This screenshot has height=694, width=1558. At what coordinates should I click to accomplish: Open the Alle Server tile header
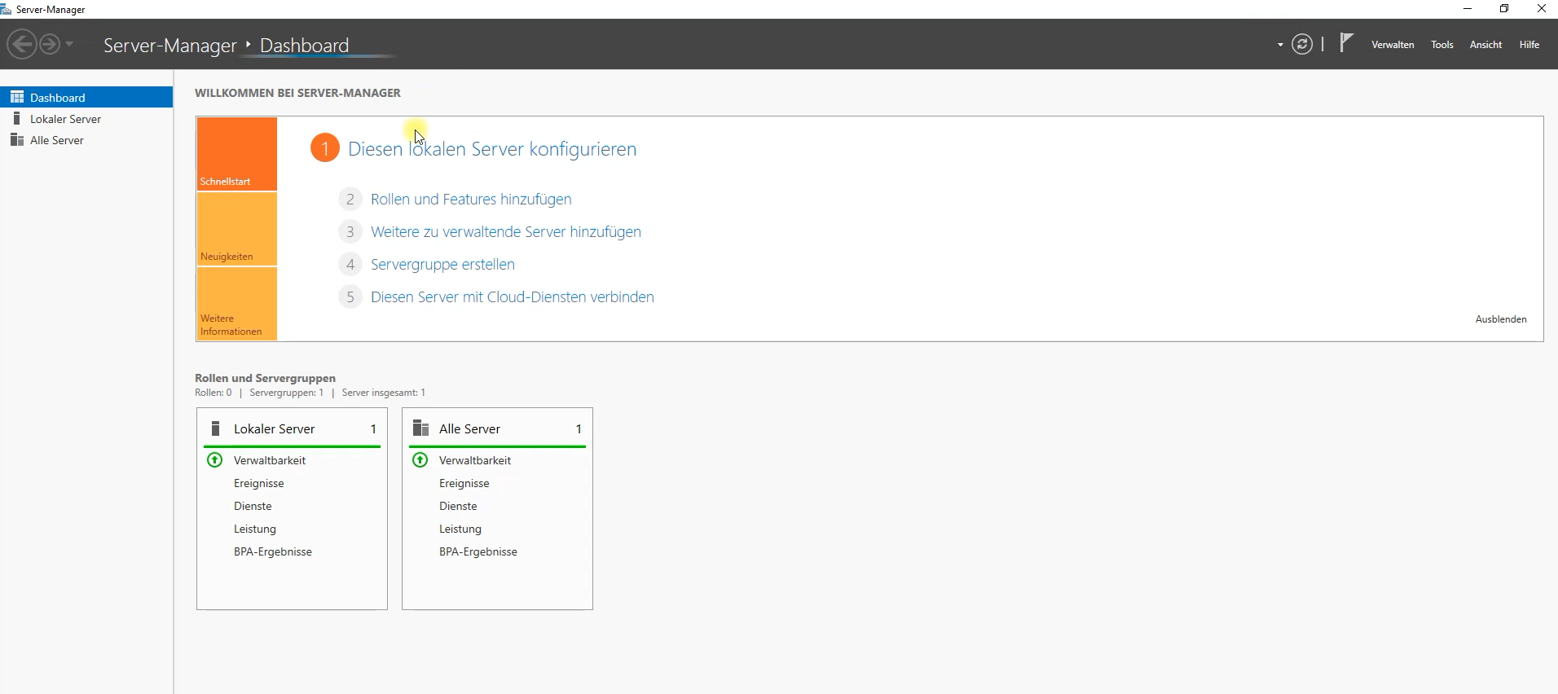coord(498,428)
